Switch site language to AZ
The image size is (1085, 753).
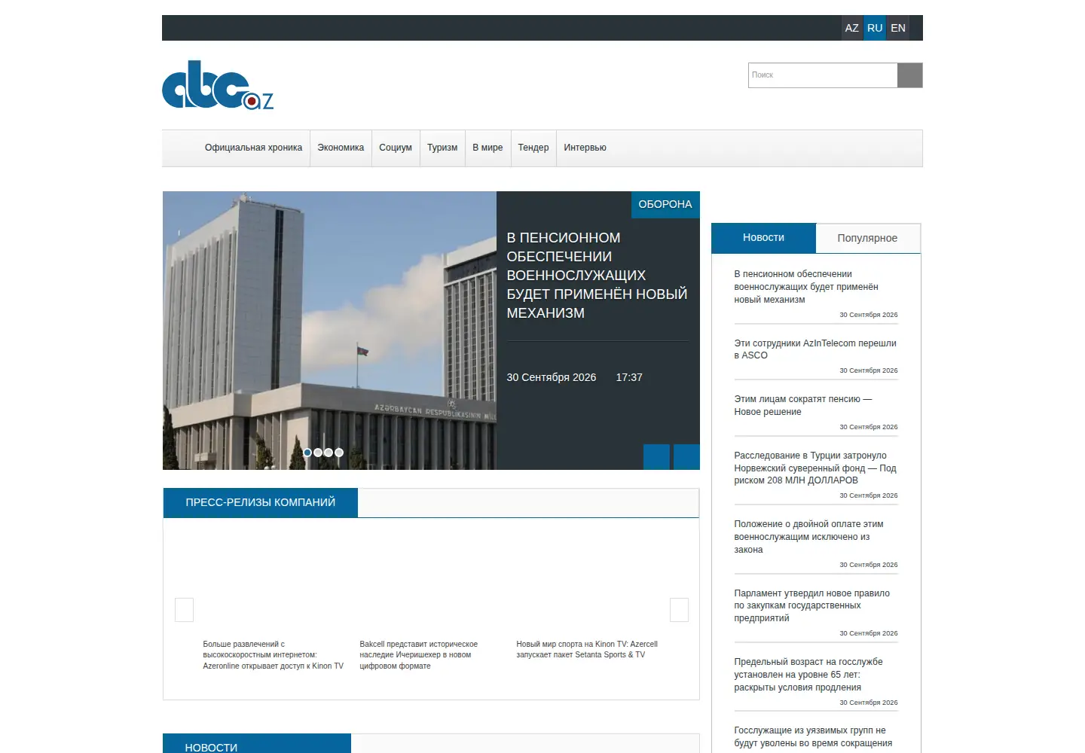pos(852,28)
